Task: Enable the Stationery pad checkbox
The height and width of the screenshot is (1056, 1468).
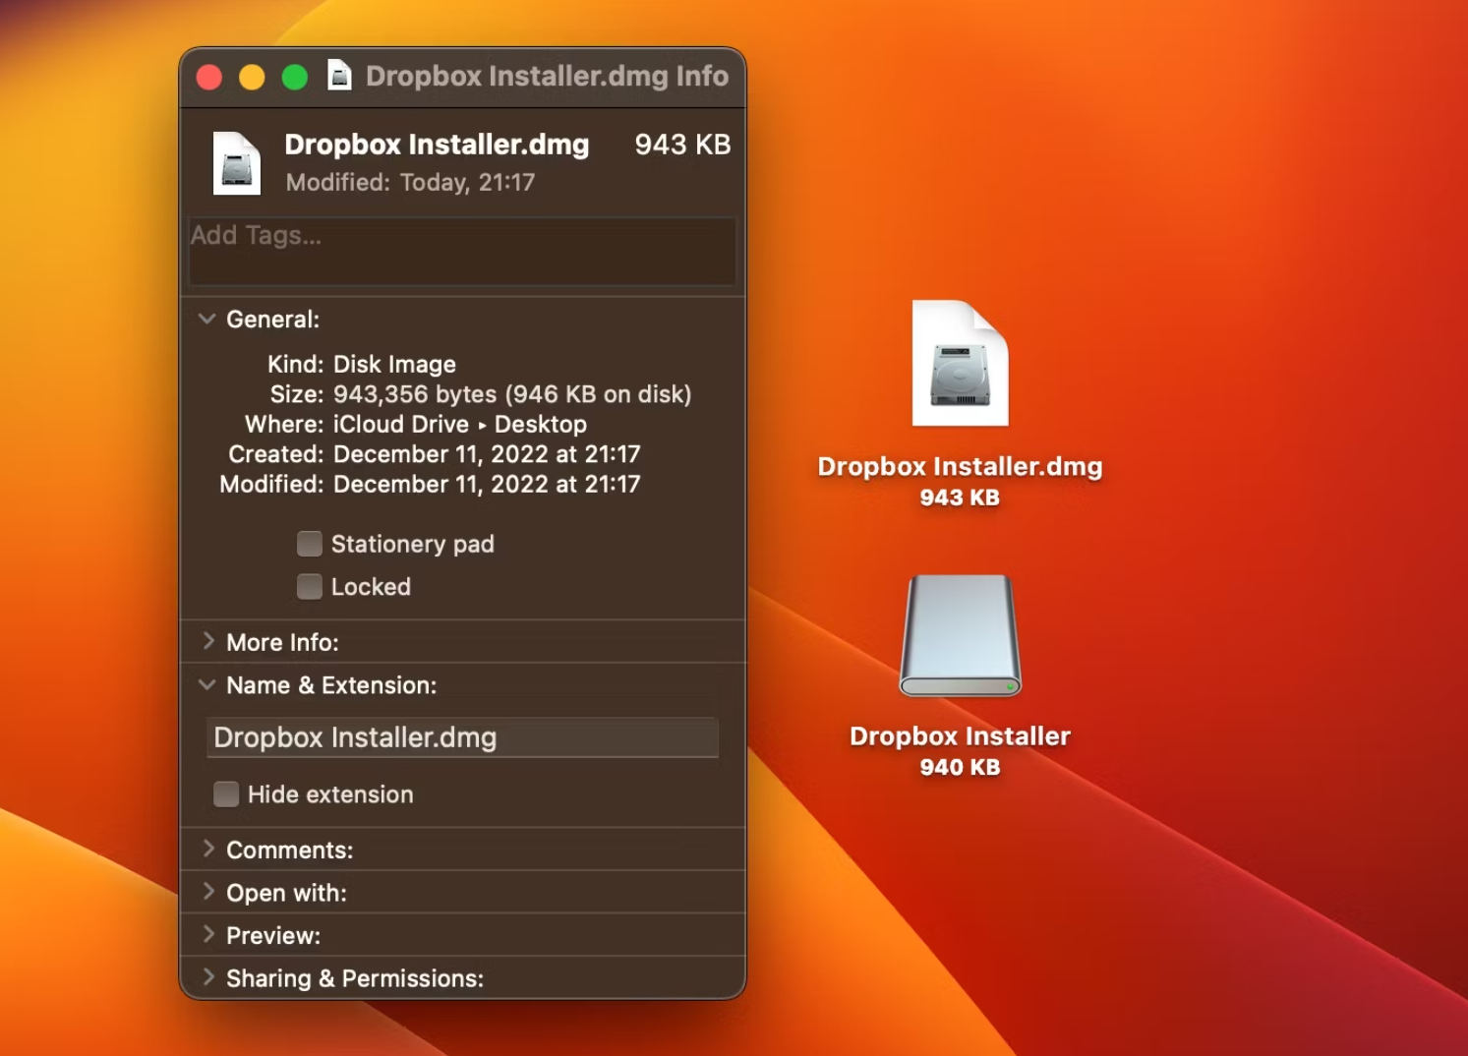Action: [x=310, y=544]
